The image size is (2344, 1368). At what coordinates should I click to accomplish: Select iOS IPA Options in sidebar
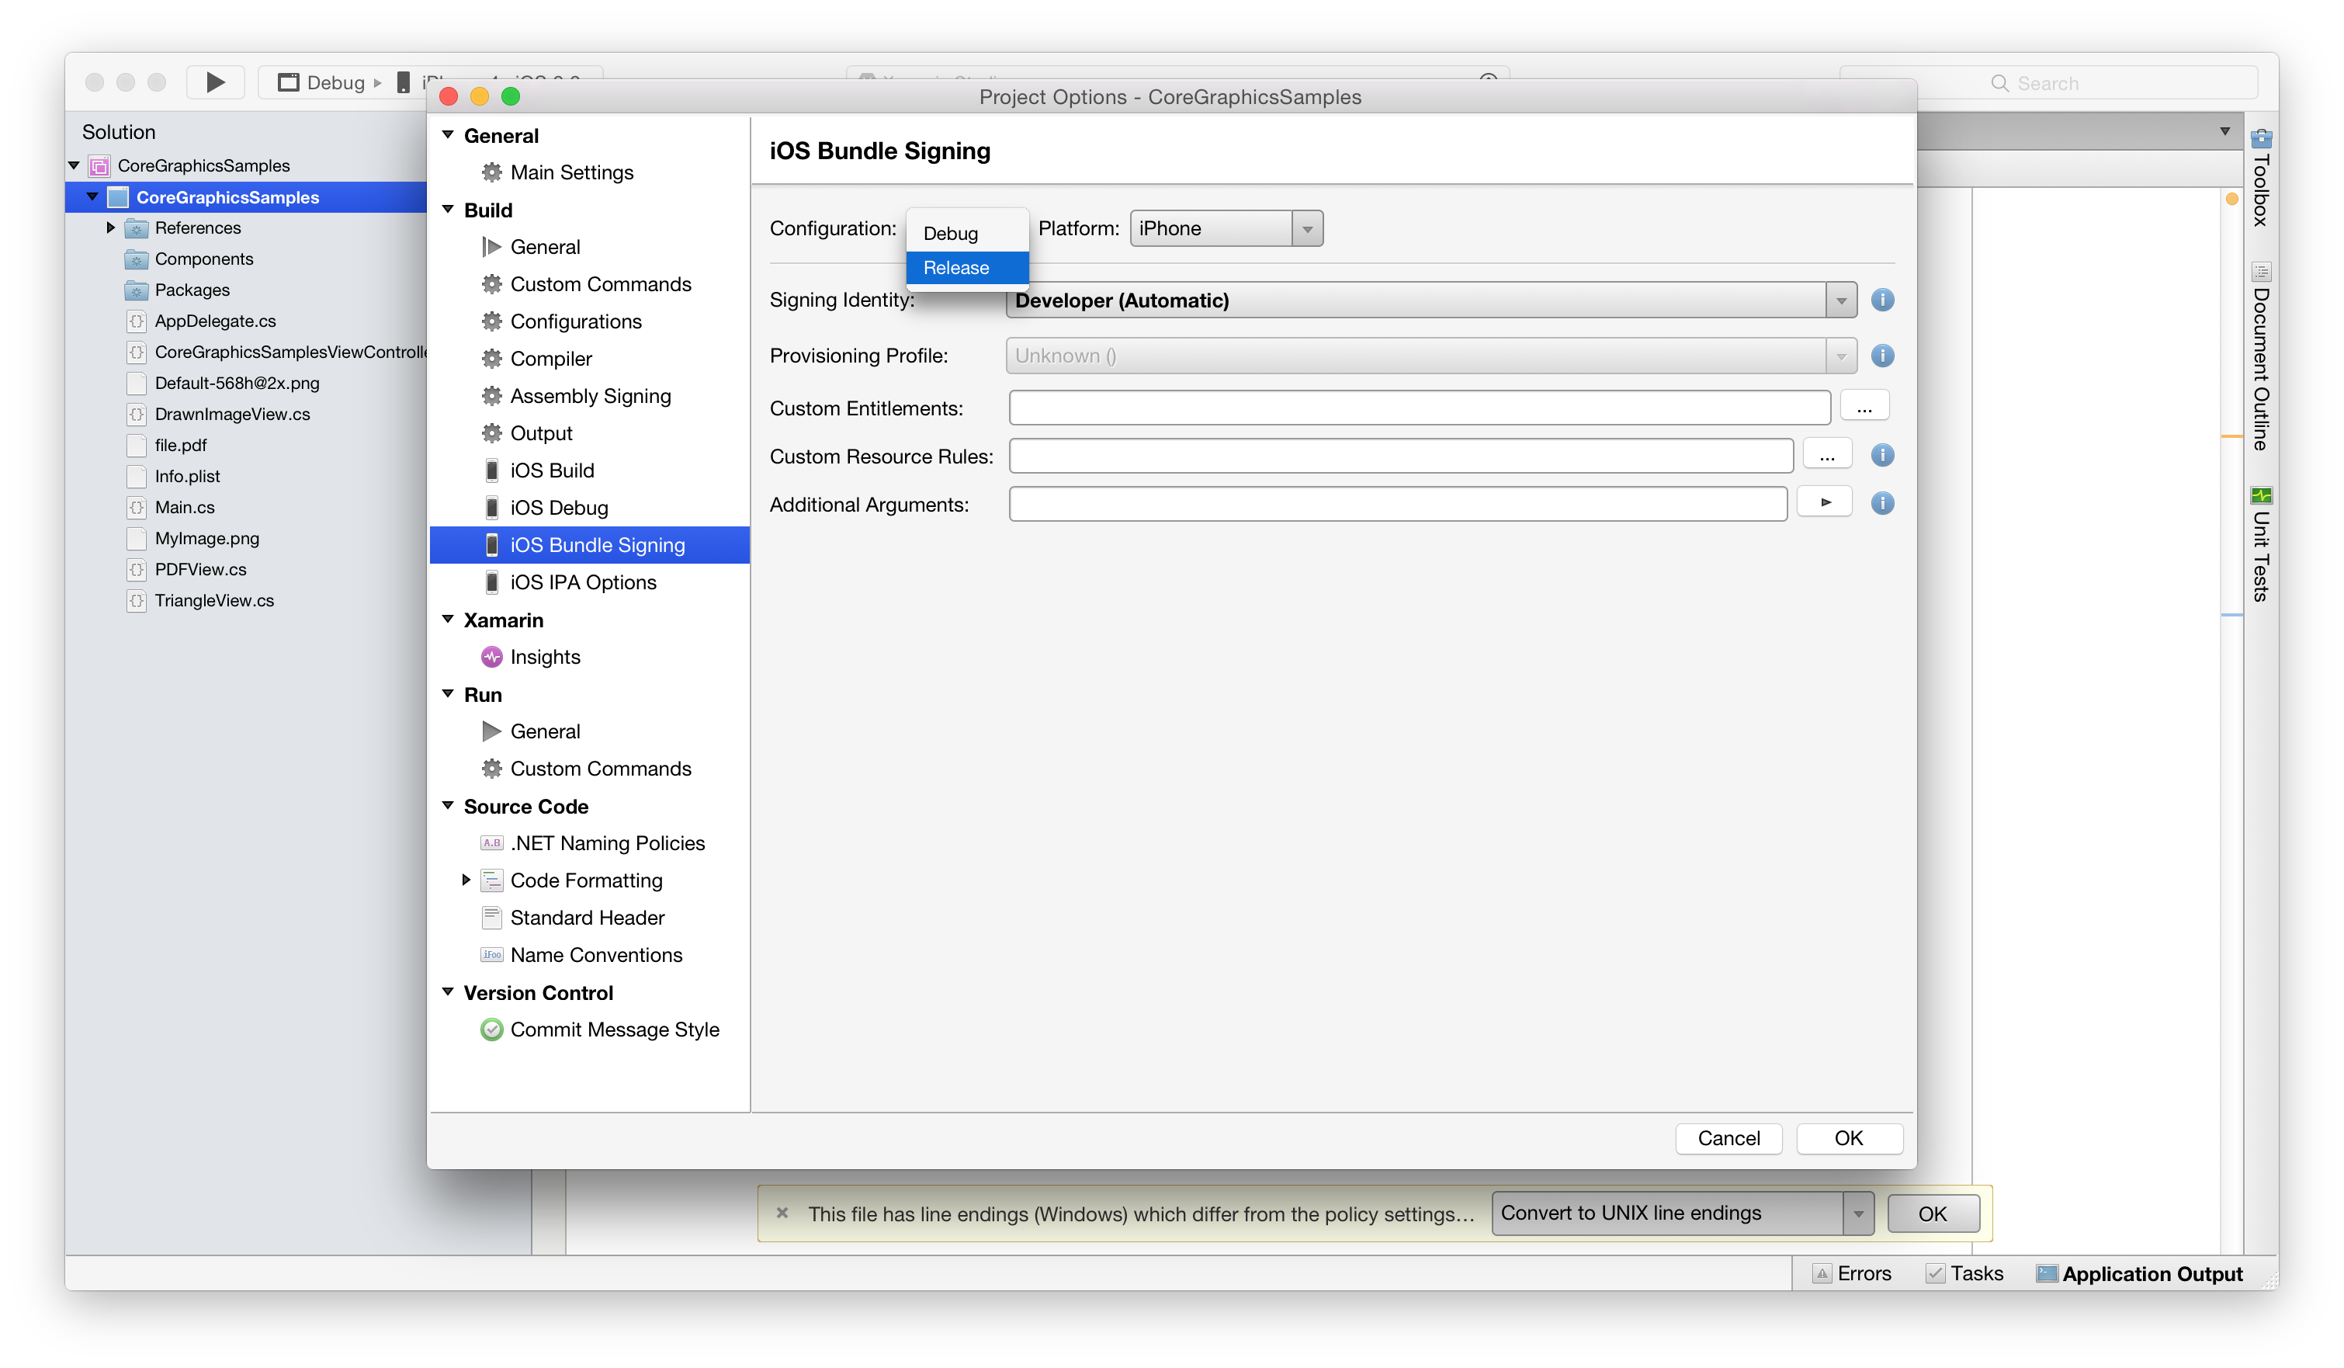point(581,582)
